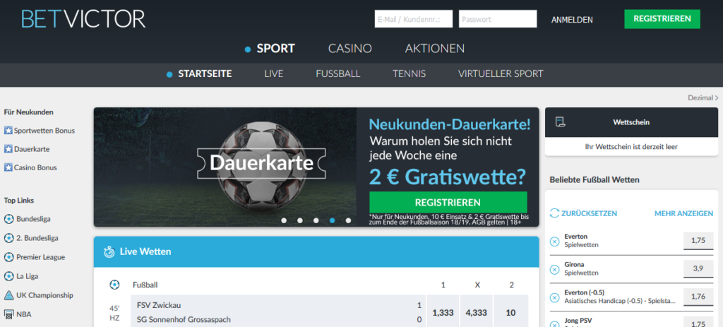
Task: Click the football icon beside Fußball heading
Action: pyautogui.click(x=114, y=285)
